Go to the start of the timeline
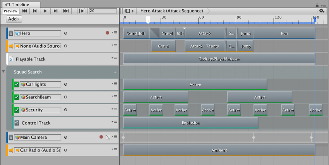 (x=24, y=11)
